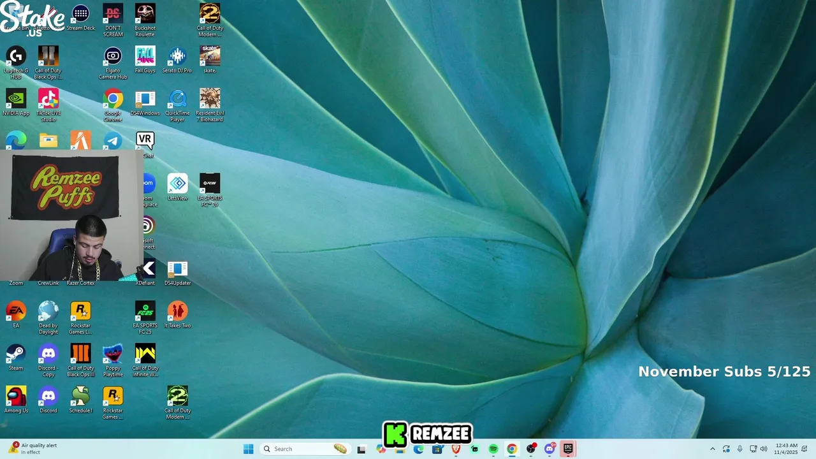
Task: Select TikTok LIVE Studio icon
Action: (x=48, y=106)
